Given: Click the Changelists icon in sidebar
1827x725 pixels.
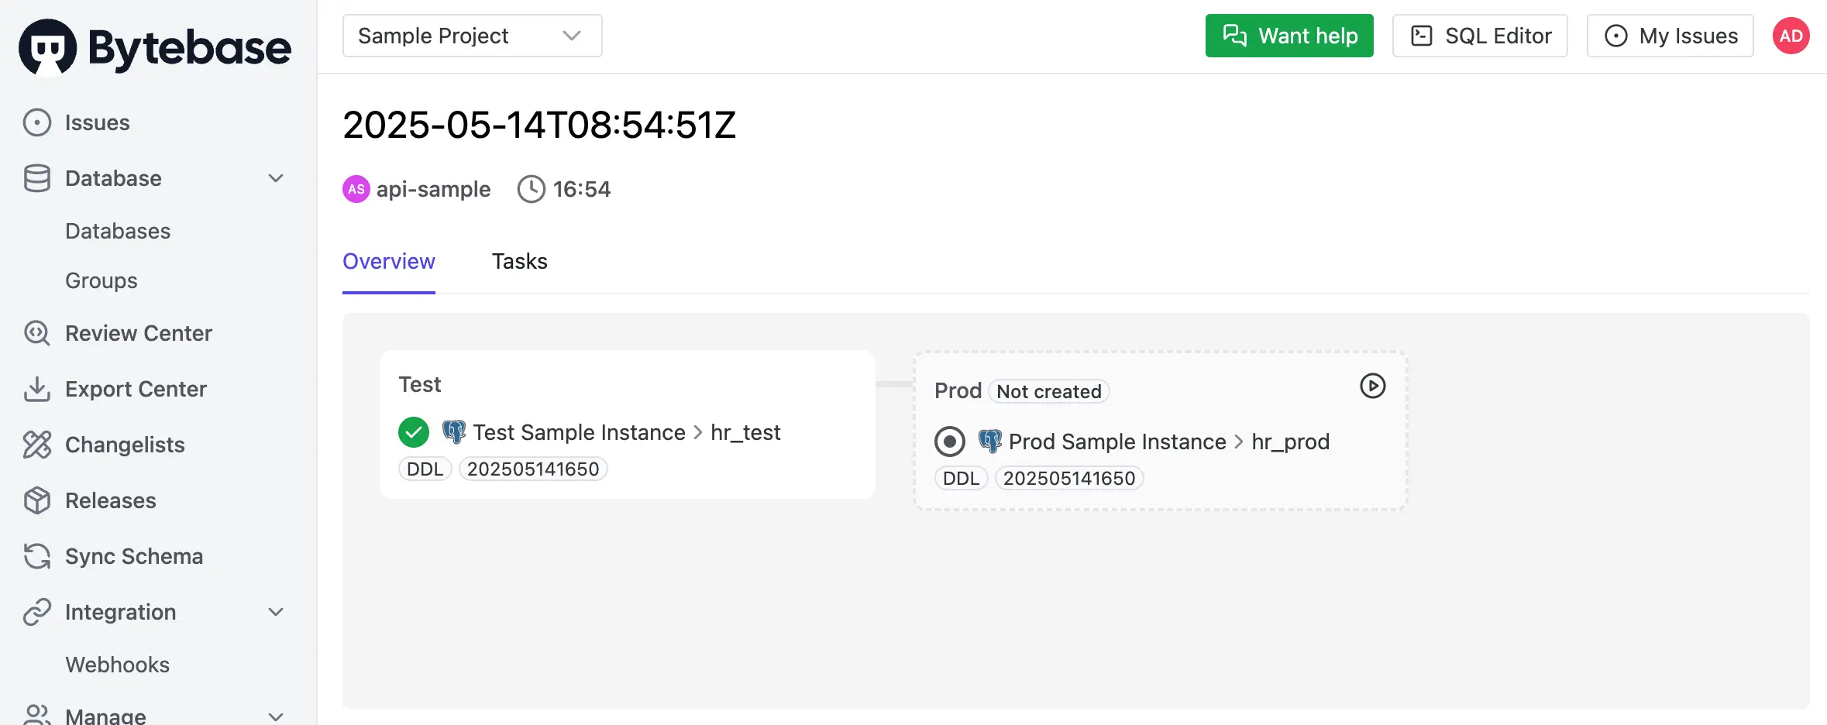Looking at the screenshot, I should point(37,445).
